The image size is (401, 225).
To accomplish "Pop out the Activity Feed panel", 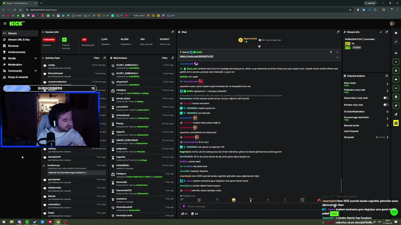I will (x=104, y=58).
